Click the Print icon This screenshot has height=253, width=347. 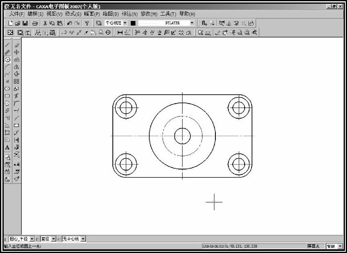click(35, 23)
